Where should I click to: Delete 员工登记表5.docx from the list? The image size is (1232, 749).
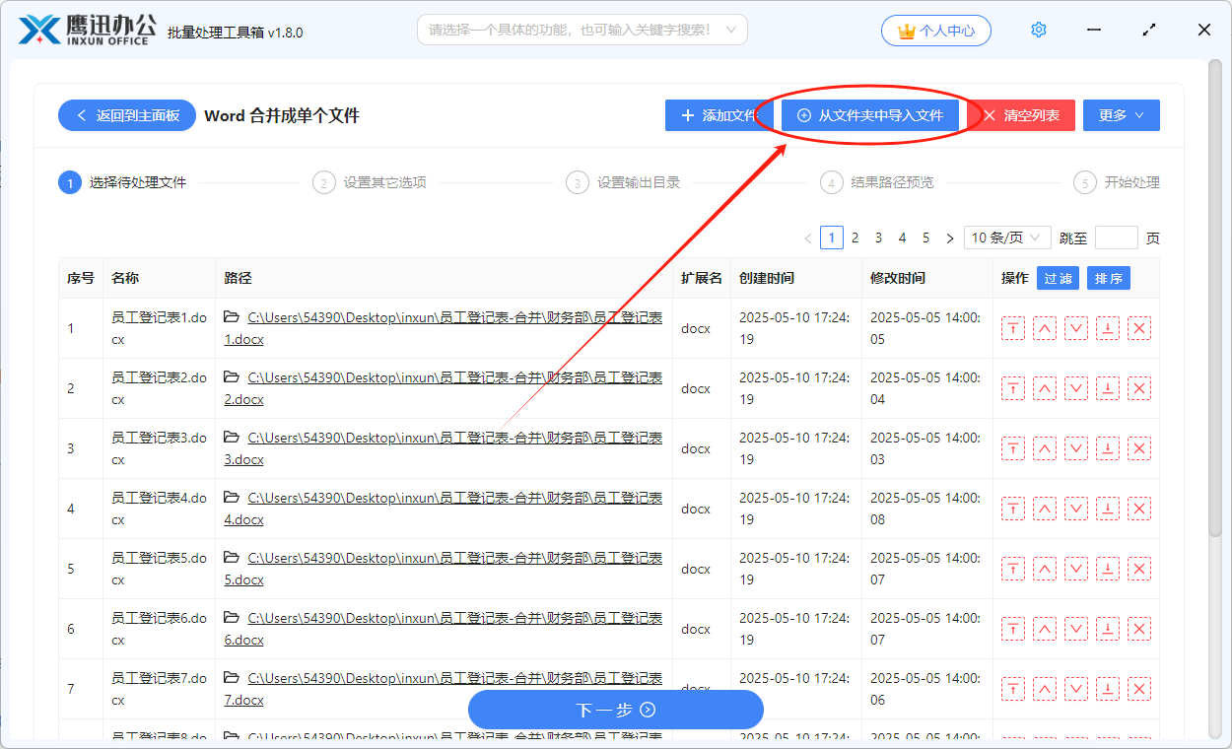pos(1138,569)
